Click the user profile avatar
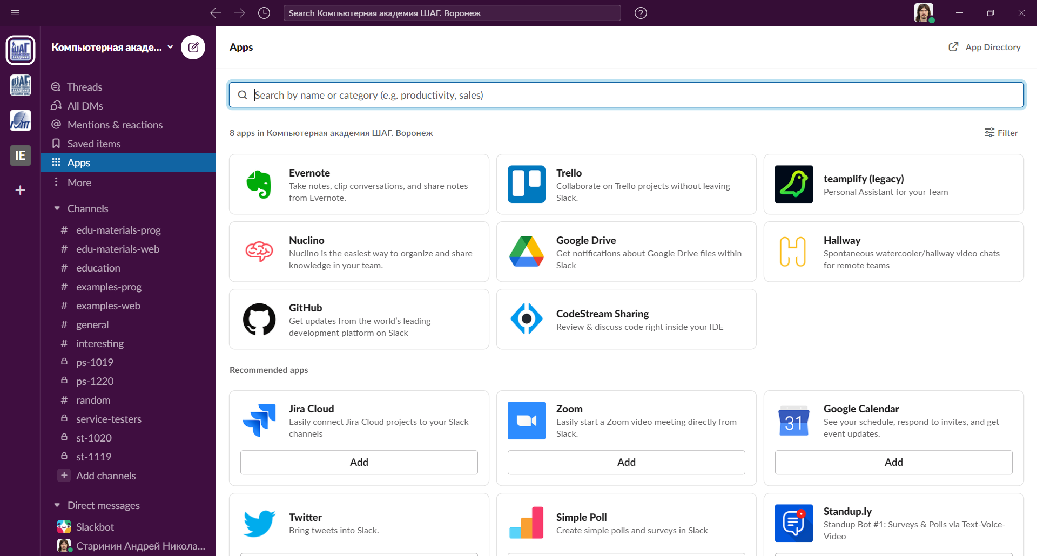This screenshot has width=1037, height=556. coord(924,13)
